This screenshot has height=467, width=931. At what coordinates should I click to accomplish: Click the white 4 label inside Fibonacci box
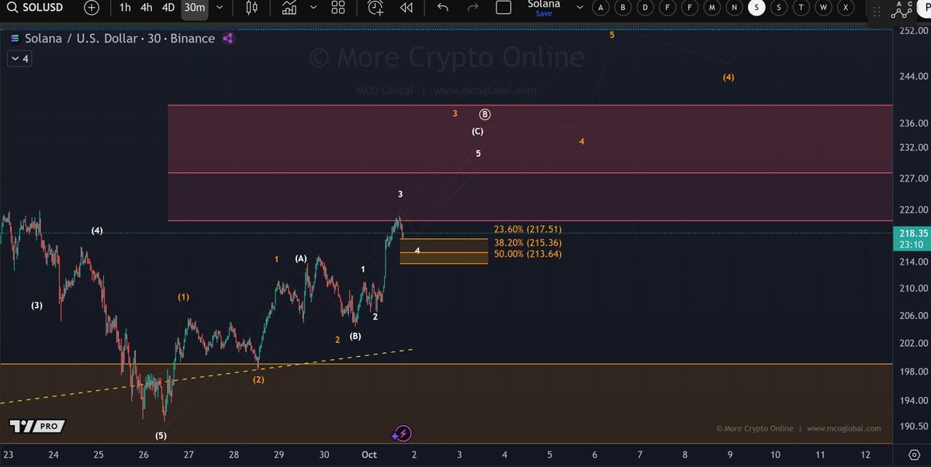[417, 251]
